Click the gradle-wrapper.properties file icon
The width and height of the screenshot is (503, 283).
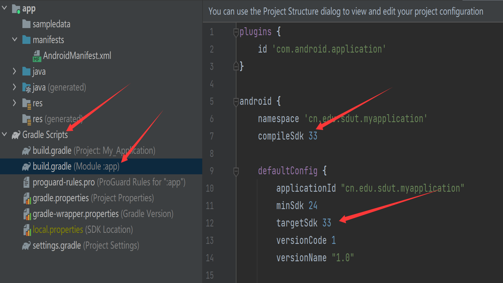pyautogui.click(x=27, y=214)
